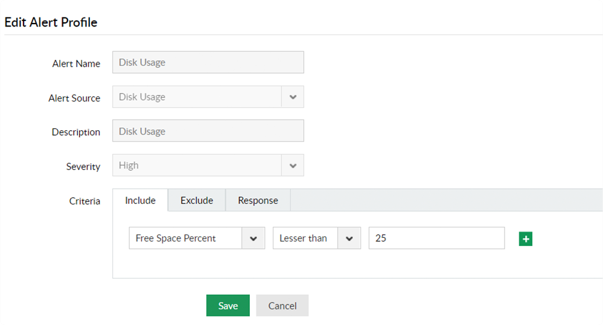The width and height of the screenshot is (603, 325).
Task: Expand the Severity dropdown arrow
Action: [x=293, y=165]
